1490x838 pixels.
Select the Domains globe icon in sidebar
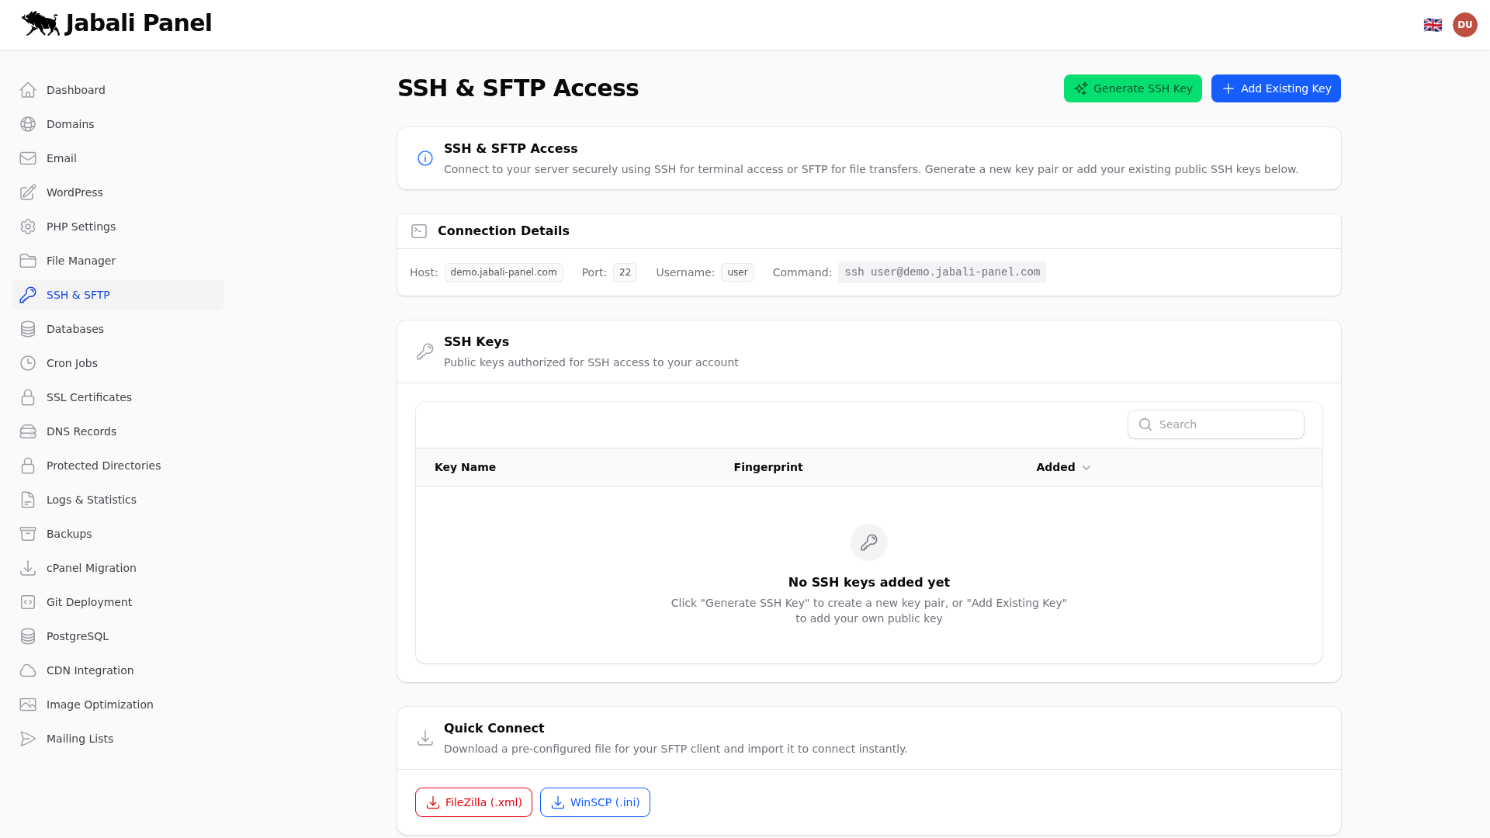pyautogui.click(x=28, y=124)
